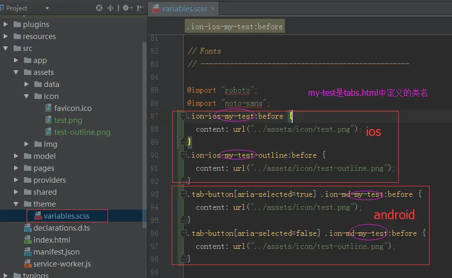
Task: Hide the Project tool window
Action: pos(140,8)
